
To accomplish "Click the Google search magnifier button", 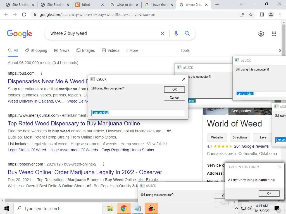I will (187, 33).
